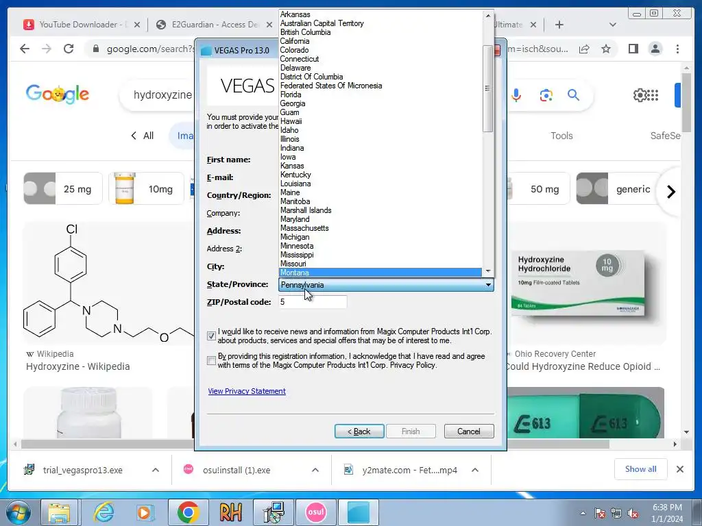Open the Ohio Recovery Center result link
The image size is (702, 526).
pyautogui.click(x=582, y=366)
